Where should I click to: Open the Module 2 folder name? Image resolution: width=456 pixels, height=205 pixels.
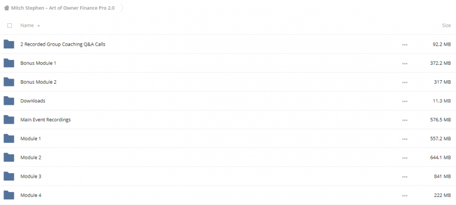click(31, 157)
